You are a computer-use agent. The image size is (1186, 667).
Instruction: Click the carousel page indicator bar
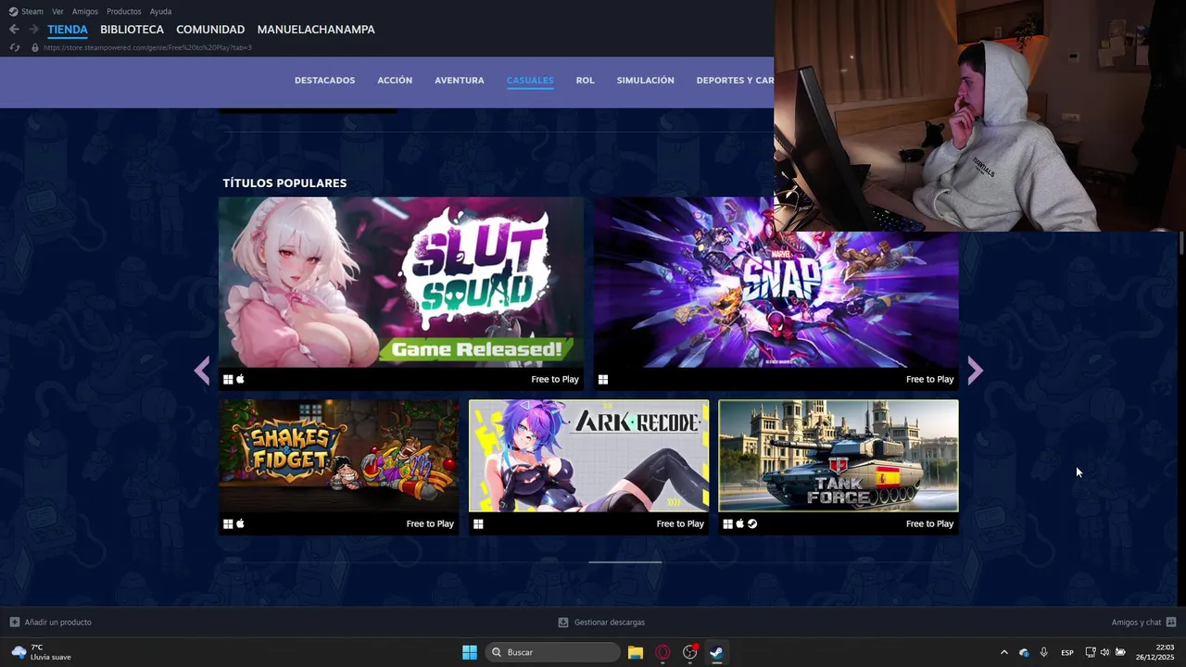point(625,561)
